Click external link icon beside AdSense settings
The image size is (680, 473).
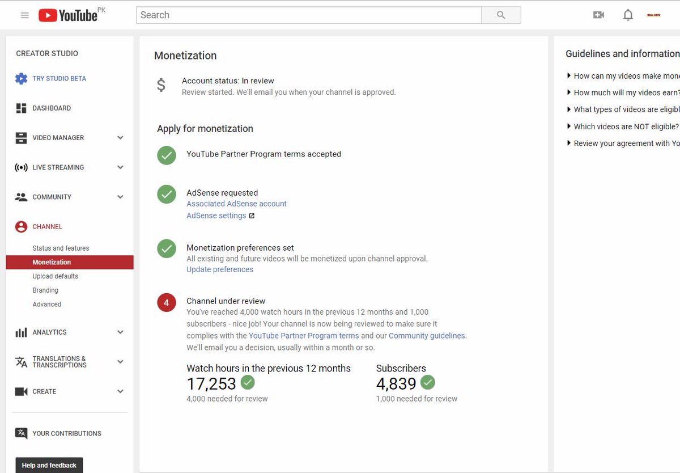[x=252, y=216]
